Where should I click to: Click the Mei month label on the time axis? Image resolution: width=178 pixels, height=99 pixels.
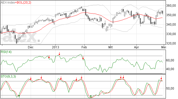coord(164,47)
